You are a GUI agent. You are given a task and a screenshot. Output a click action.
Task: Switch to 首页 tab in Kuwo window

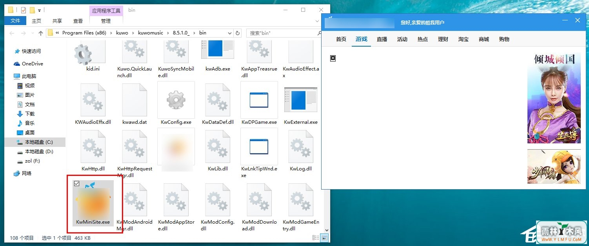click(341, 39)
